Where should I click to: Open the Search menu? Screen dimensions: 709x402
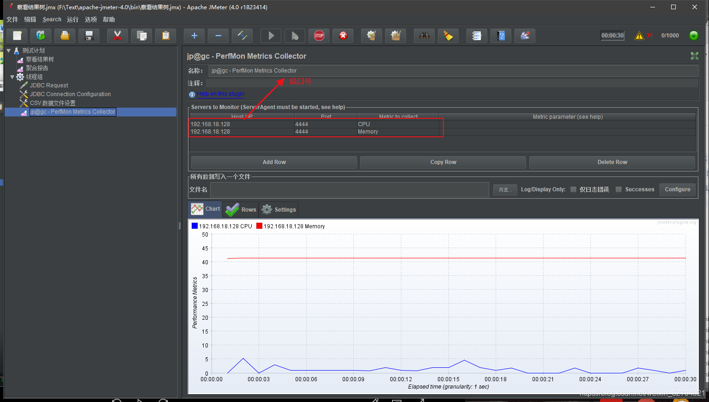(52, 19)
